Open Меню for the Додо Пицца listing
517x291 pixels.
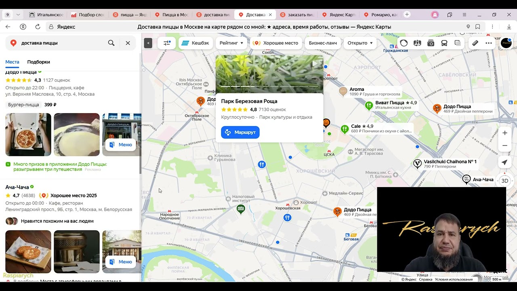click(121, 144)
